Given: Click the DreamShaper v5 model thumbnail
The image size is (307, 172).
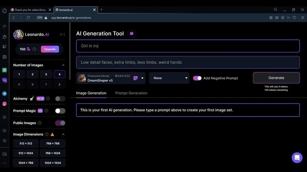Looking at the screenshot, I should point(82,78).
